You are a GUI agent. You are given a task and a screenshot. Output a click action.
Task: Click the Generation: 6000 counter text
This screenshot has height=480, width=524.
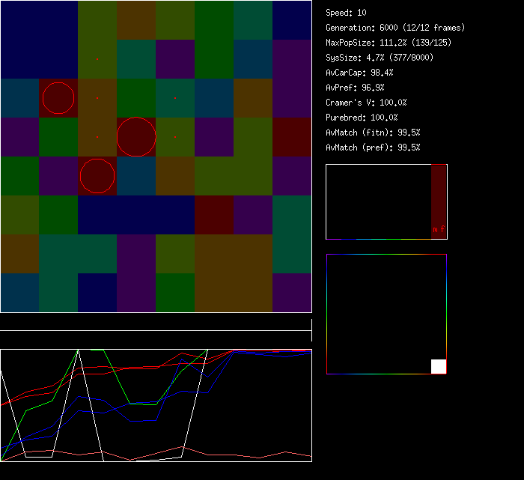(x=395, y=28)
